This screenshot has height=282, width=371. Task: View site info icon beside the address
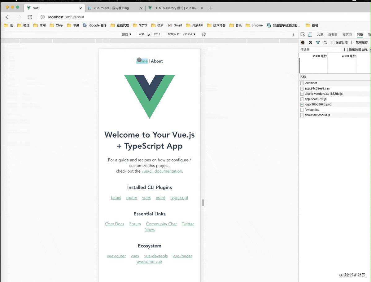coord(43,17)
